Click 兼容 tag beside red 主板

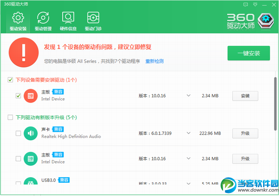tap(58, 92)
